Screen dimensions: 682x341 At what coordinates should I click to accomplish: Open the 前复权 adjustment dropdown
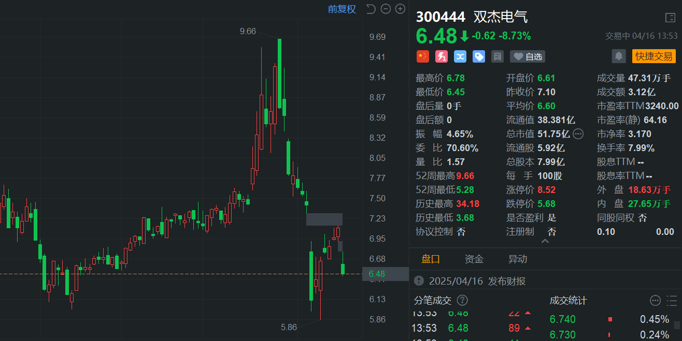[x=342, y=9]
